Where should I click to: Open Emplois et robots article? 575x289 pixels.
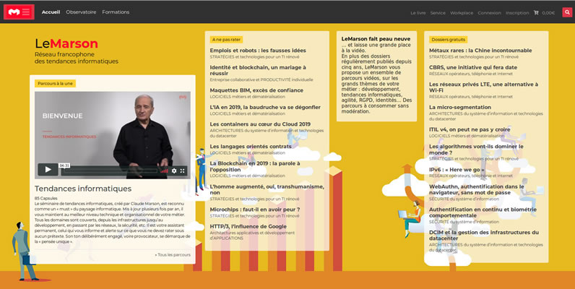coord(258,51)
